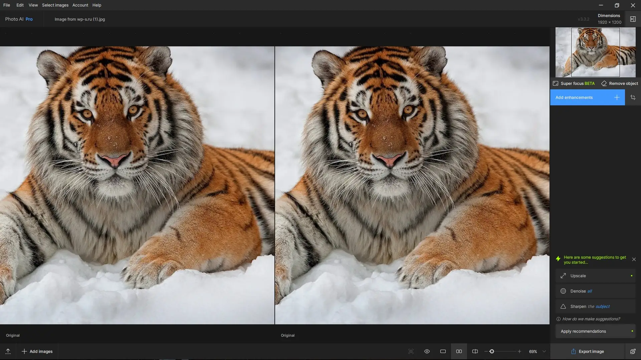Expand Add enhancements with plus button
The width and height of the screenshot is (641, 360).
[617, 97]
